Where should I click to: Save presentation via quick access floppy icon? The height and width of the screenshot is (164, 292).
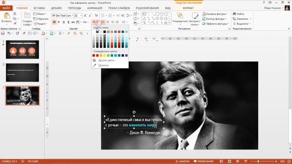tap(3, 33)
